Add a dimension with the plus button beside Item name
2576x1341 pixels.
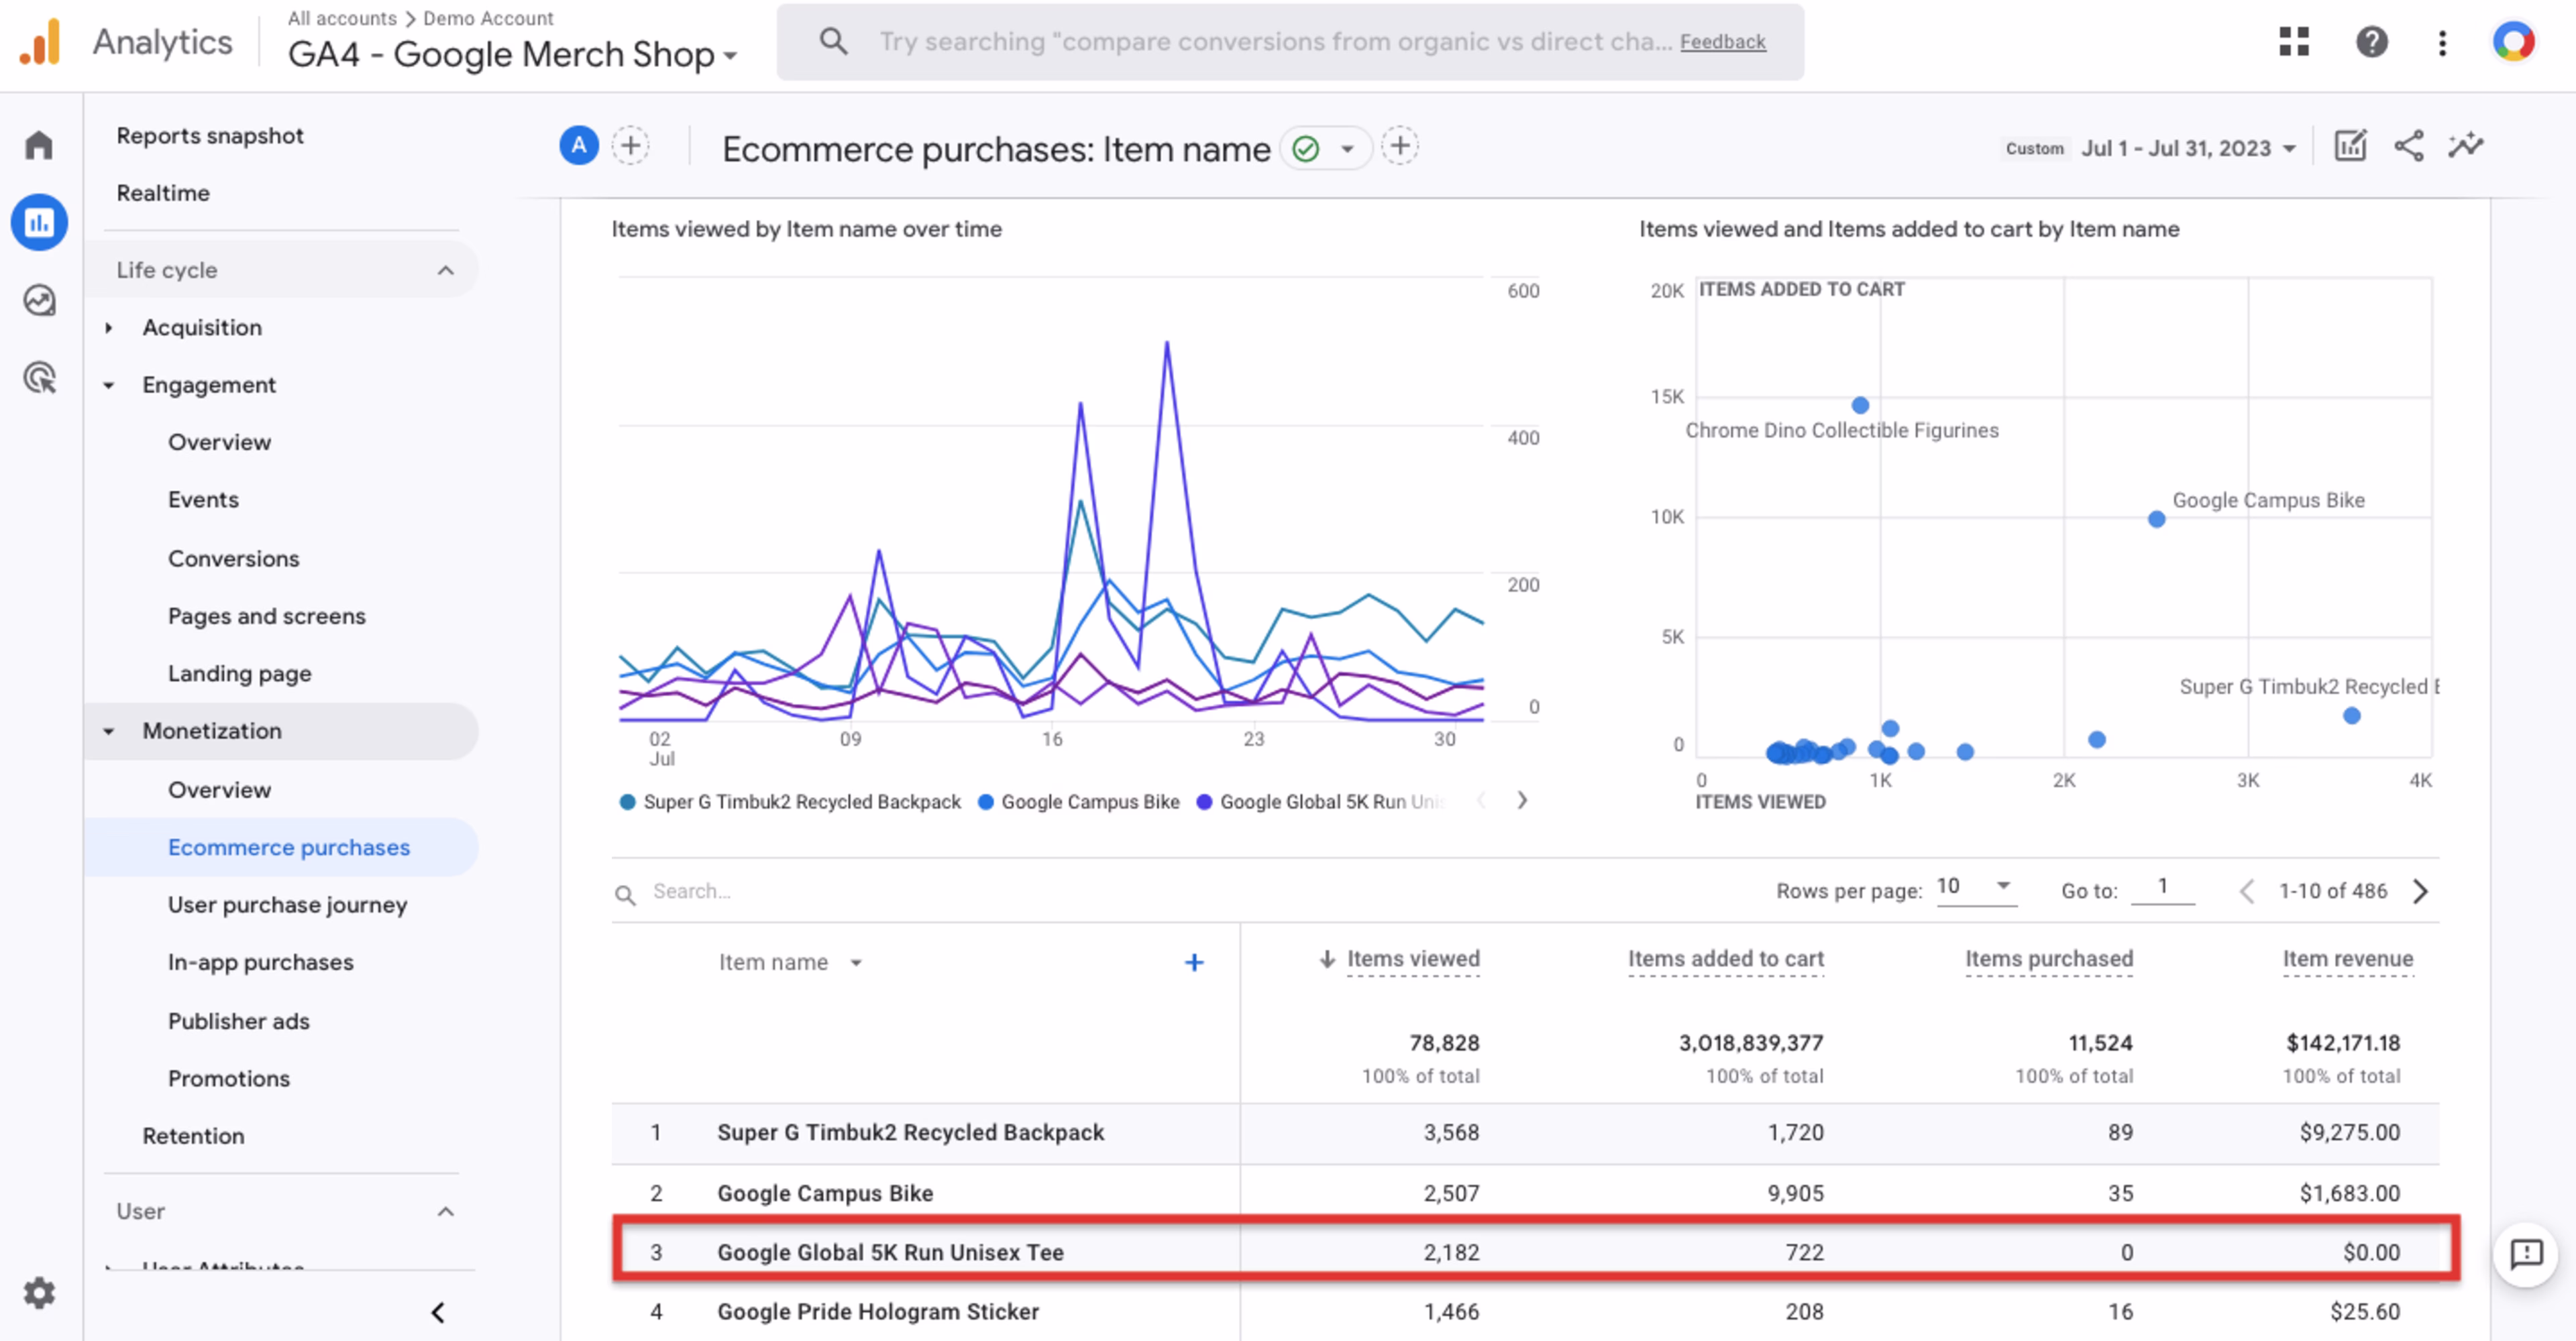coord(1194,962)
